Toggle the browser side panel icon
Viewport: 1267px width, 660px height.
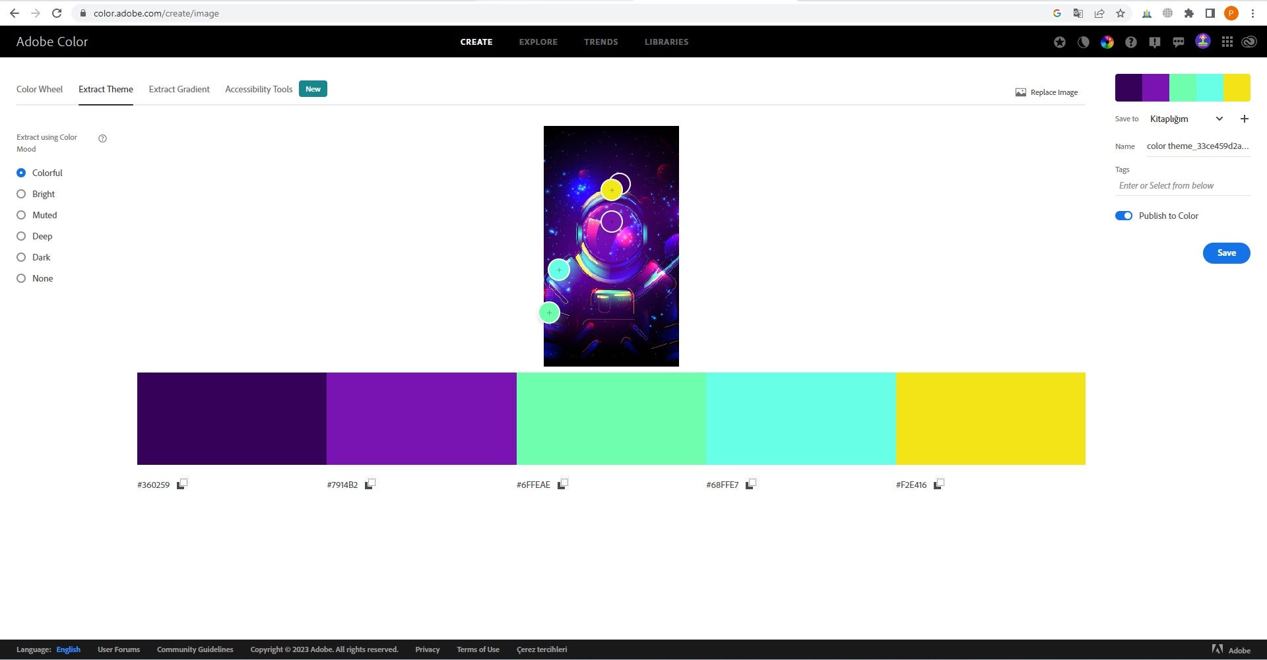pyautogui.click(x=1210, y=13)
